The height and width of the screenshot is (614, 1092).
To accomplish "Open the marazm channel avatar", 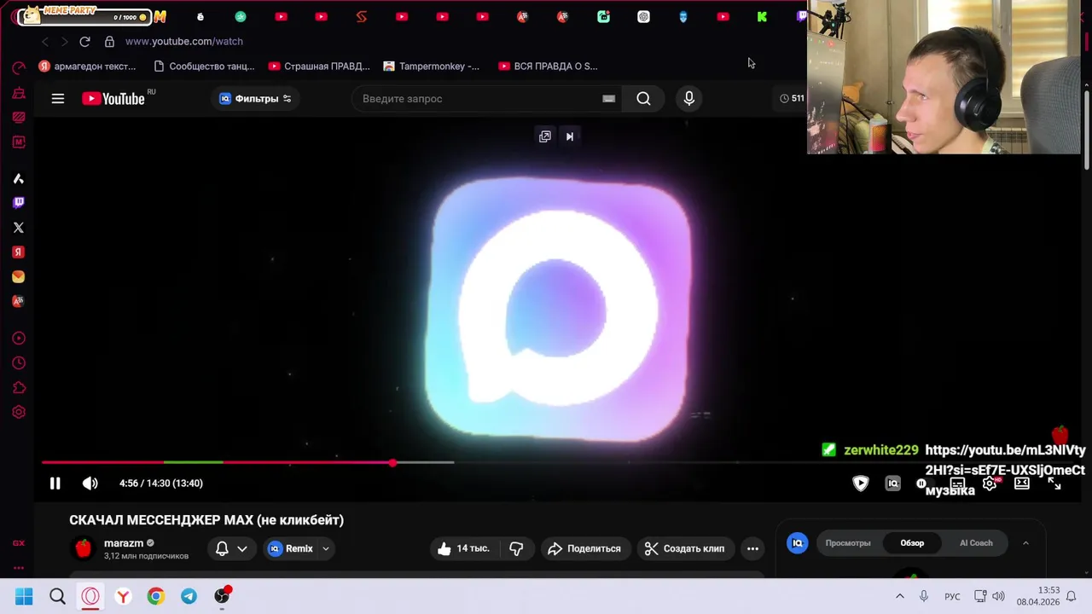I will click(84, 548).
